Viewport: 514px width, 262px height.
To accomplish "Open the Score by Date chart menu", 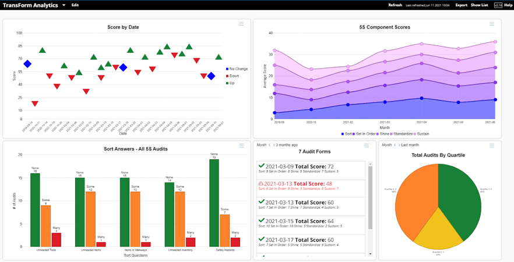I will point(241,24).
